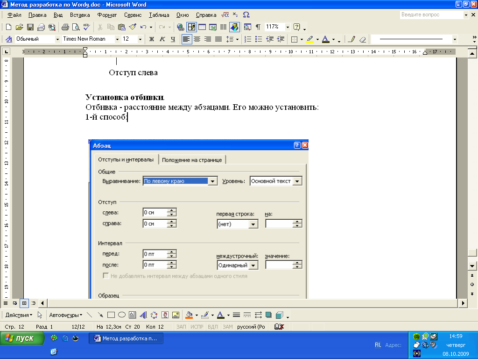
Task: Click the пуск Start button
Action: pyautogui.click(x=22, y=338)
